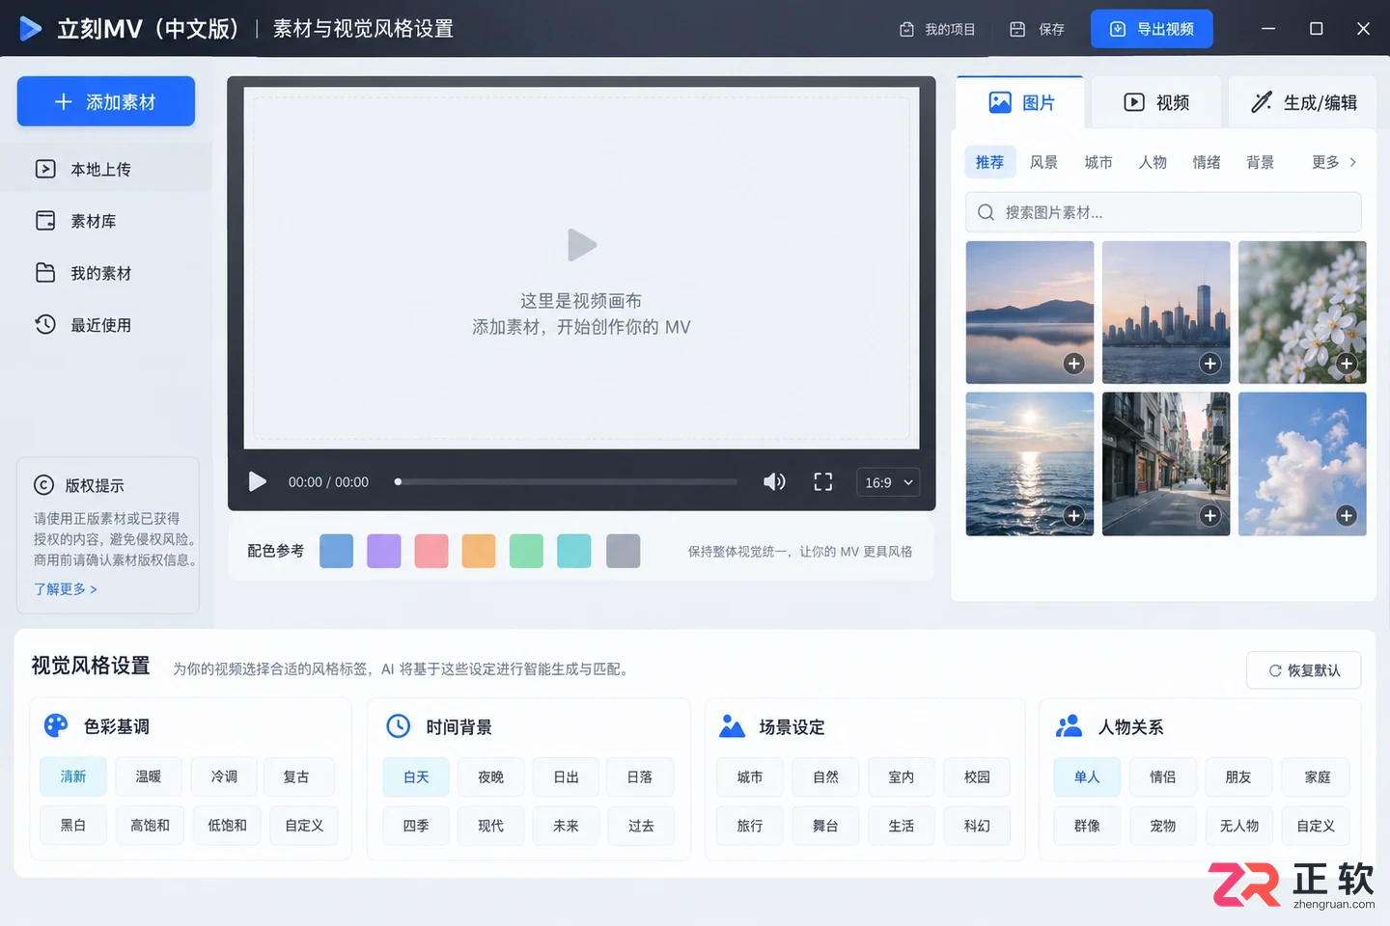Screen dimensions: 1390x926
Task: Add the clouds image via its plus icon
Action: (1347, 516)
